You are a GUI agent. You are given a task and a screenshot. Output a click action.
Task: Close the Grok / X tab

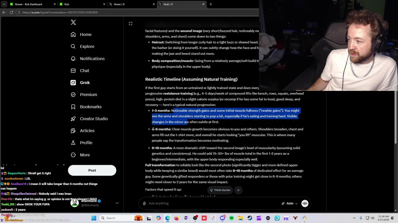[203, 4]
